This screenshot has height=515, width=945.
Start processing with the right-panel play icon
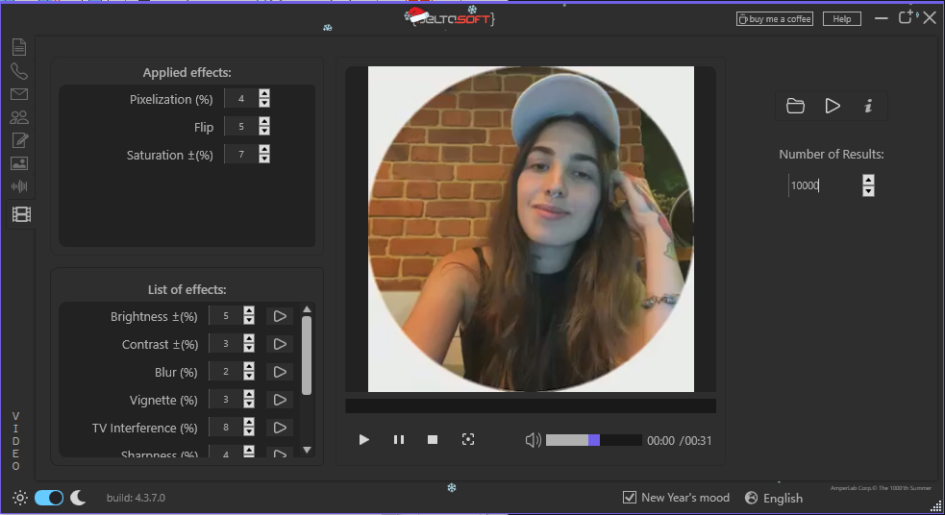(833, 106)
